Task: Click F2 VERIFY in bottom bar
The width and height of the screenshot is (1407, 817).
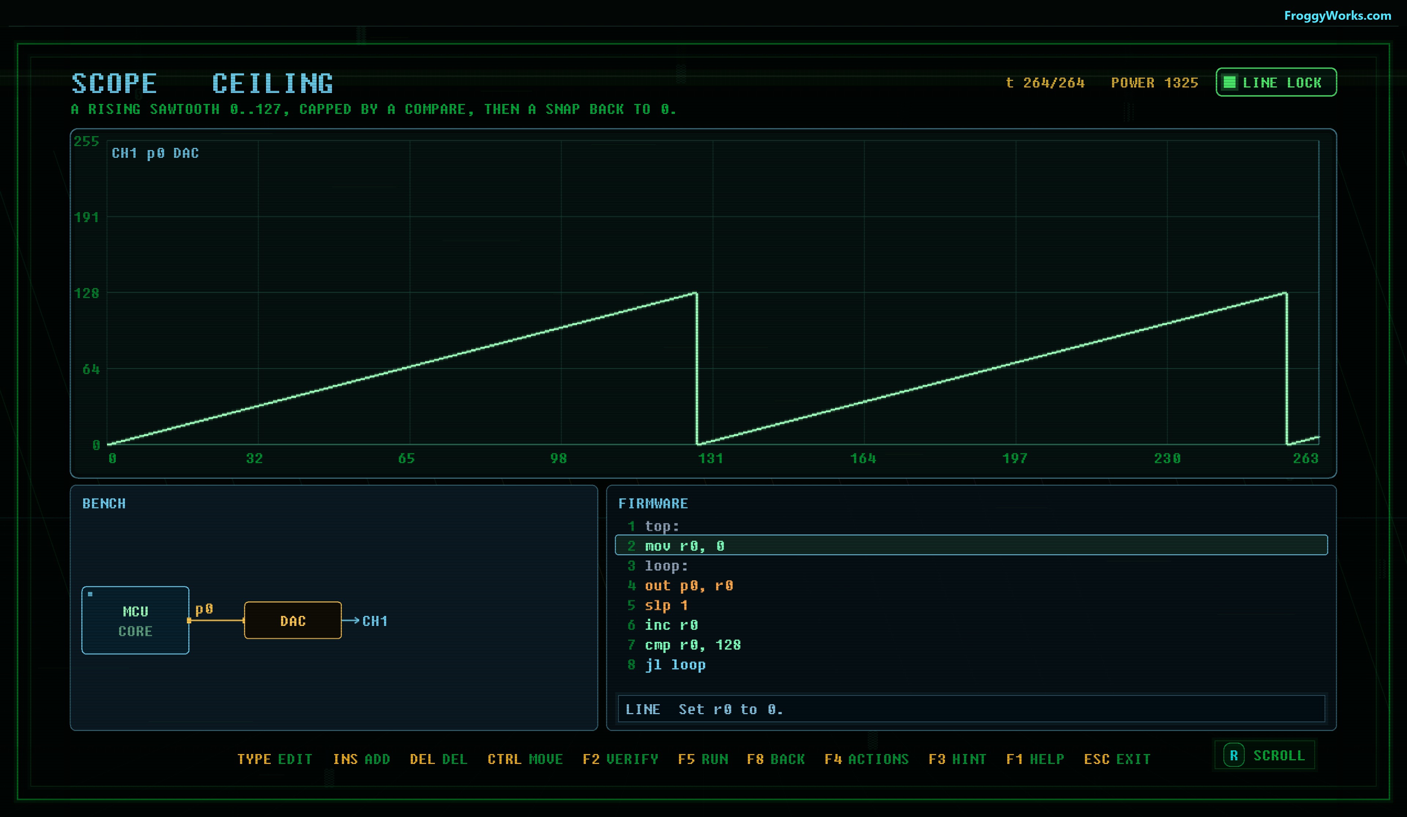Action: coord(620,759)
